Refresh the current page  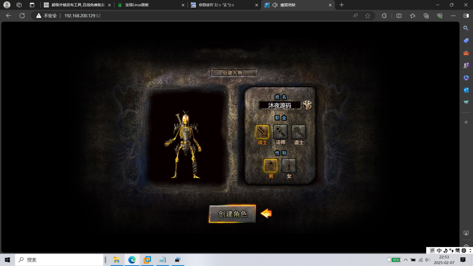tap(22, 16)
